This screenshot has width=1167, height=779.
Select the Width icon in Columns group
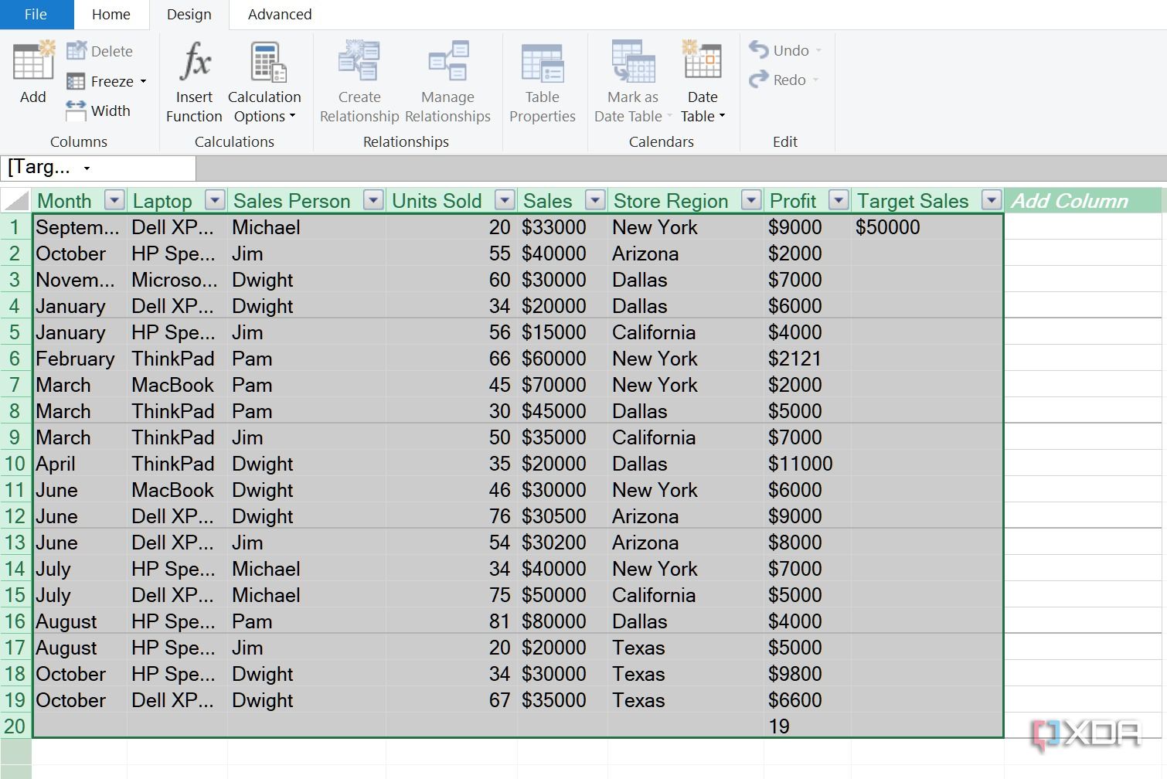point(99,111)
